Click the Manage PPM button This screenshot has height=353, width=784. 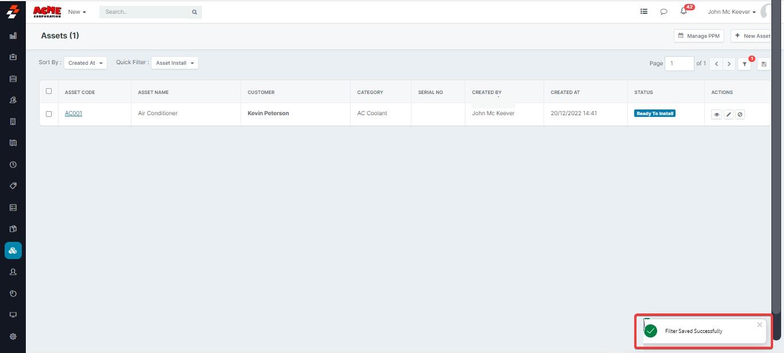coord(699,36)
